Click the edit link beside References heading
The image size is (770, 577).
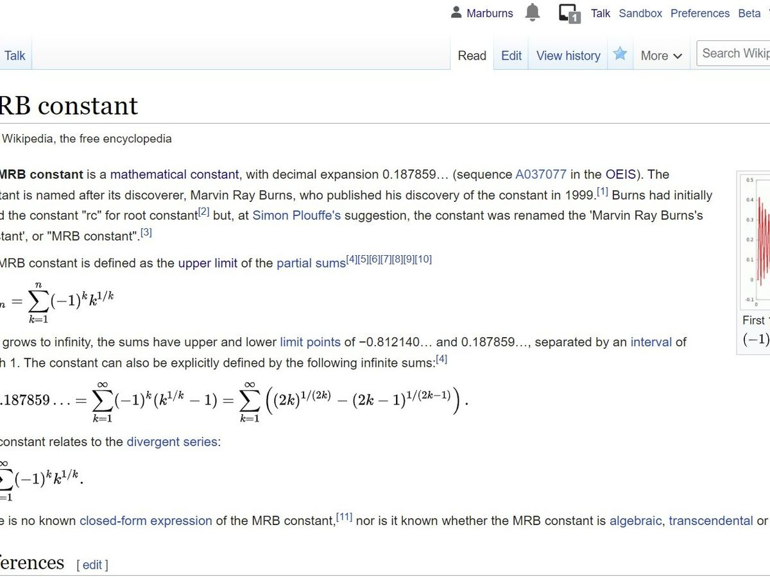[92, 565]
